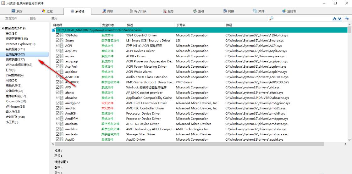Uncheck the 3ware checkbox
Screen dimensions: 352x174
pos(58,40)
